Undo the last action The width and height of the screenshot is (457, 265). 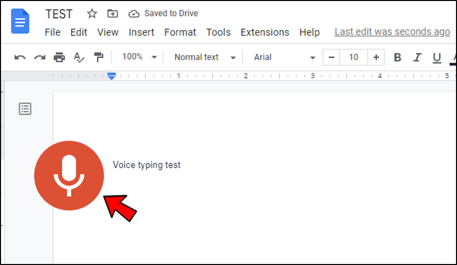click(20, 57)
